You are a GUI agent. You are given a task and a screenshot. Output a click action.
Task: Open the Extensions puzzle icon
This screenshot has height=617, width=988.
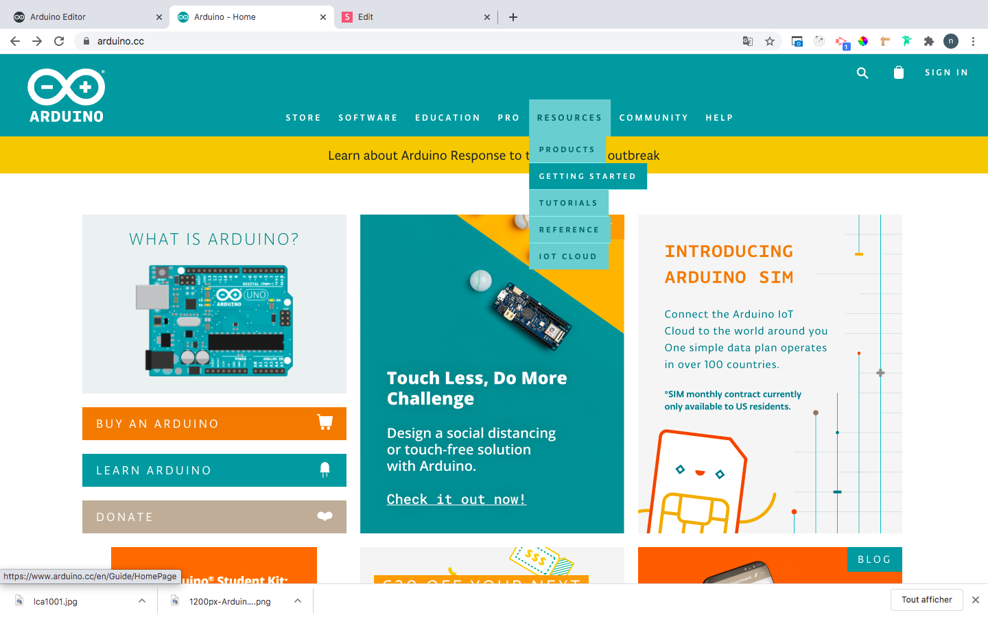pyautogui.click(x=929, y=41)
